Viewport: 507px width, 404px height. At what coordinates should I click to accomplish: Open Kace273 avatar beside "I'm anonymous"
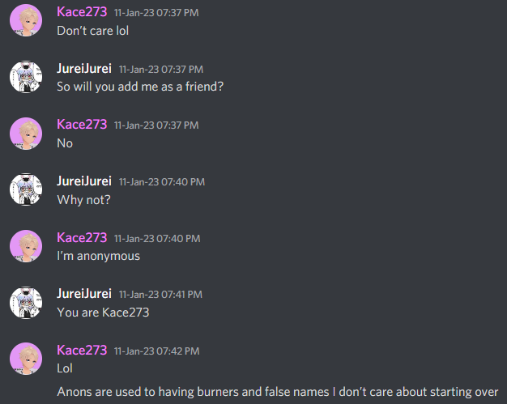click(x=26, y=246)
